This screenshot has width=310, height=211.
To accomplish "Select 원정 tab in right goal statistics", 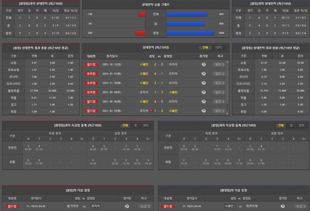I will 301,126.
